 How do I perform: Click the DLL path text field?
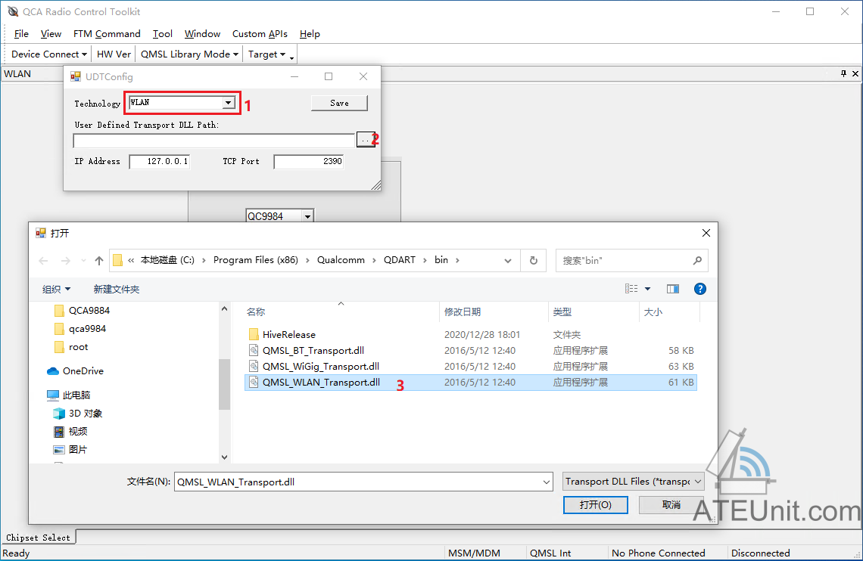pos(213,141)
